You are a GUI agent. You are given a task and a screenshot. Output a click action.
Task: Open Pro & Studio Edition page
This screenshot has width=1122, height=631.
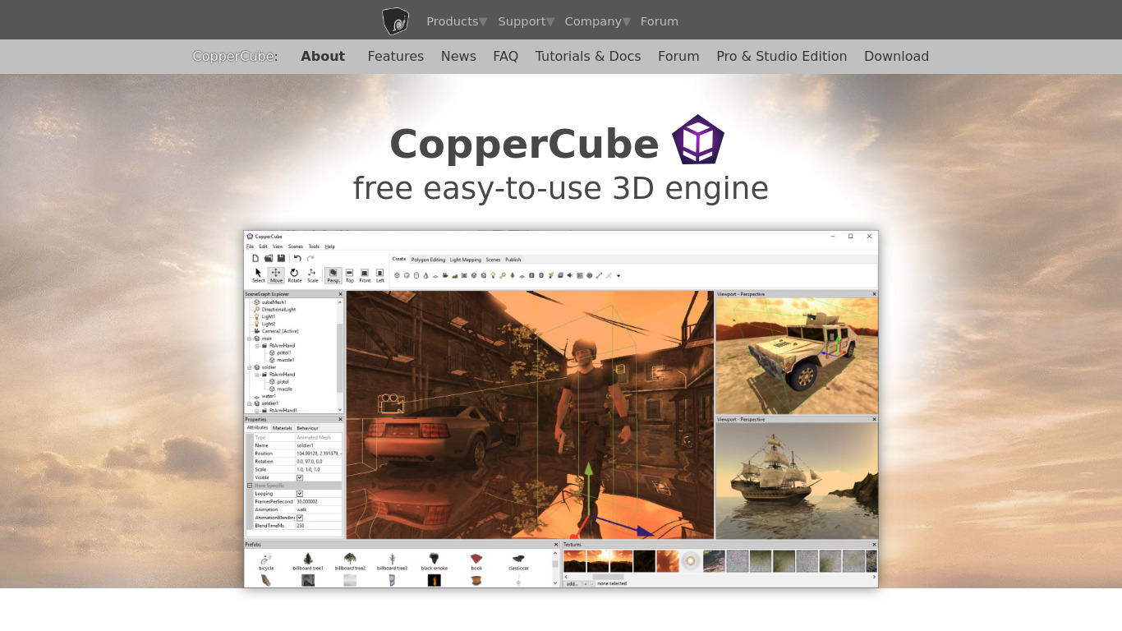click(781, 56)
